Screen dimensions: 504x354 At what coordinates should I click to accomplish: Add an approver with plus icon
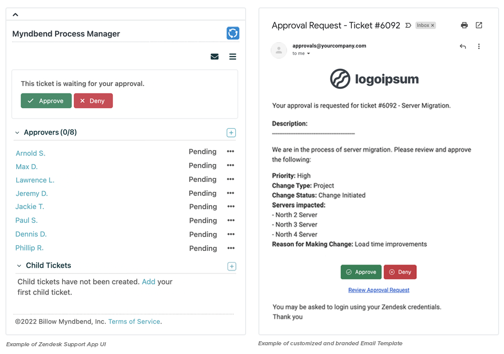pyautogui.click(x=231, y=133)
